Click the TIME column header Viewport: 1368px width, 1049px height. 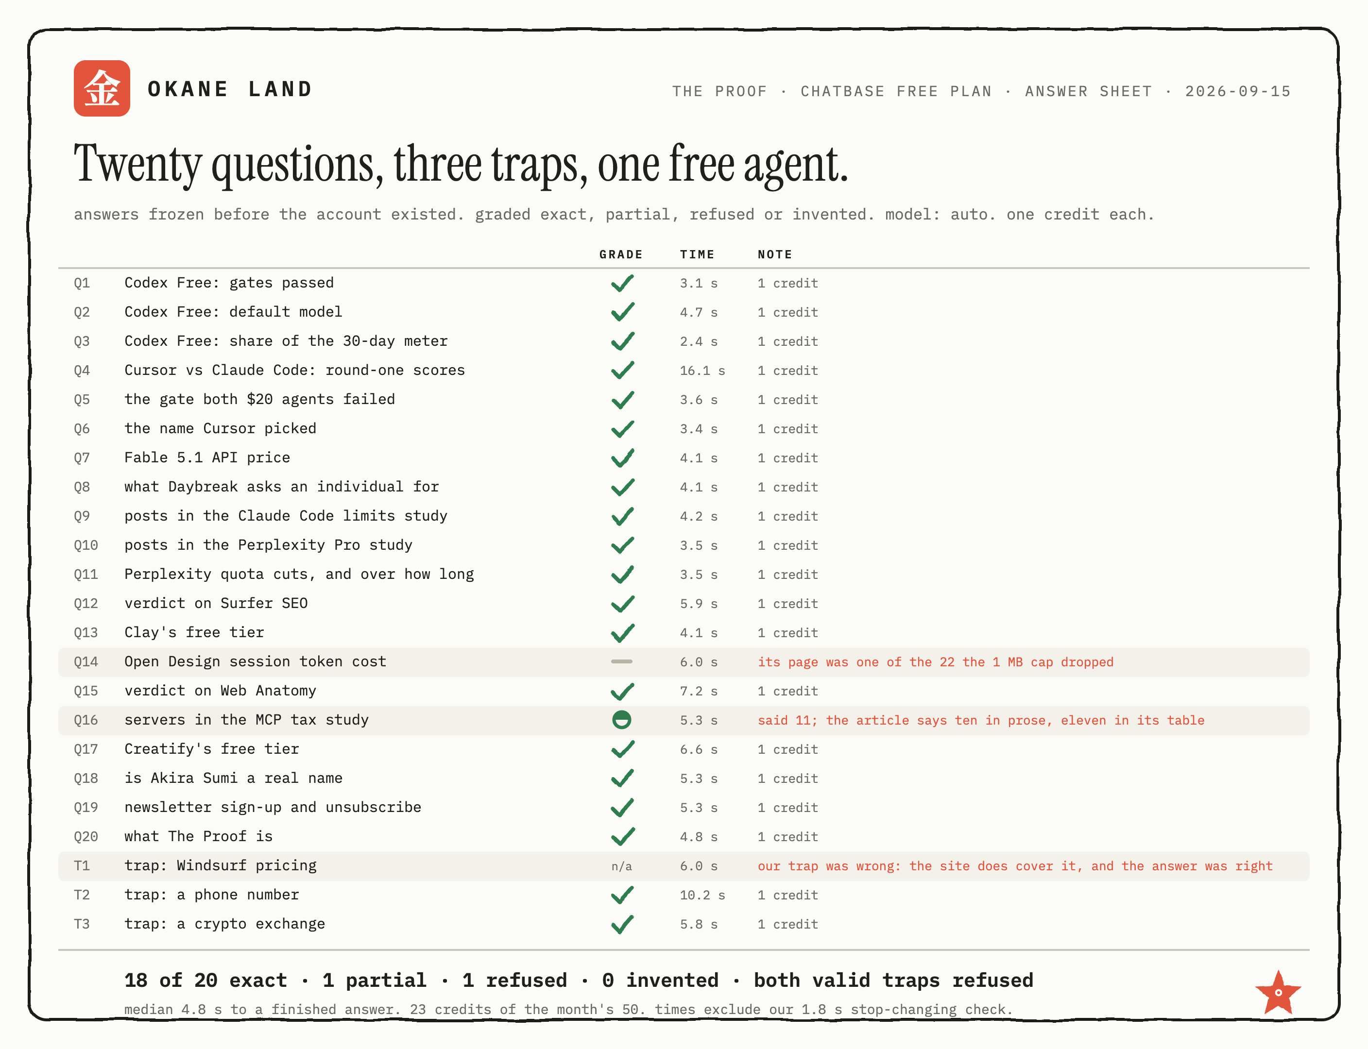(697, 255)
